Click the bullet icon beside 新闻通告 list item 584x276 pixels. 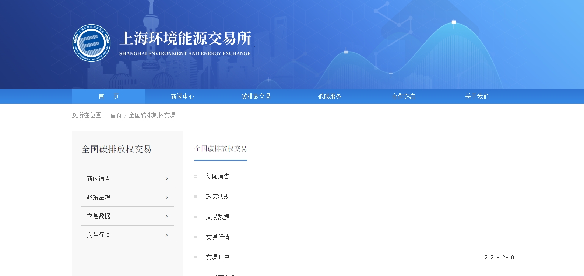click(x=196, y=177)
